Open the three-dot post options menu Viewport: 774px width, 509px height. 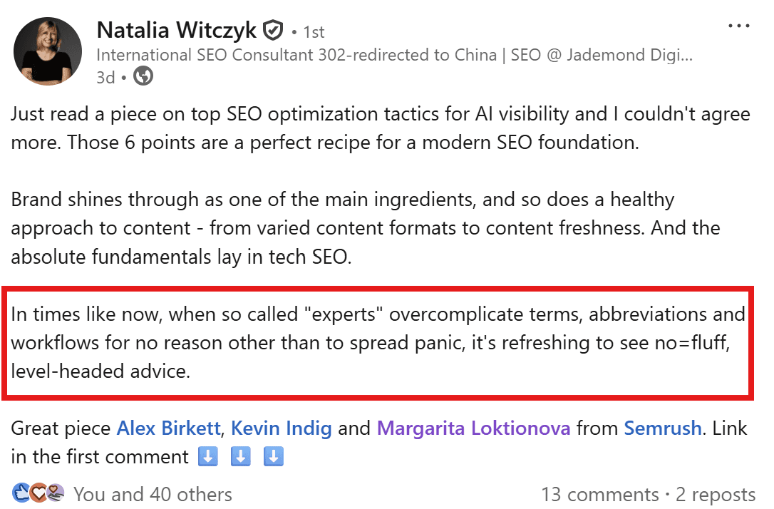[739, 26]
